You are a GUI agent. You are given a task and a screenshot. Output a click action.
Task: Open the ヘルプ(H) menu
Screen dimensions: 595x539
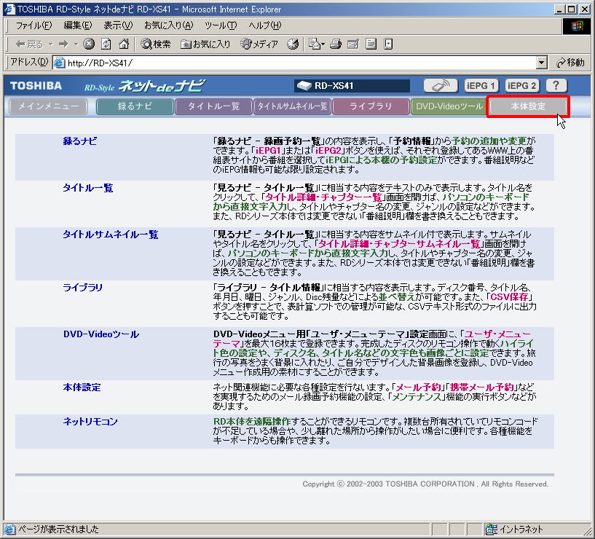pyautogui.click(x=265, y=25)
